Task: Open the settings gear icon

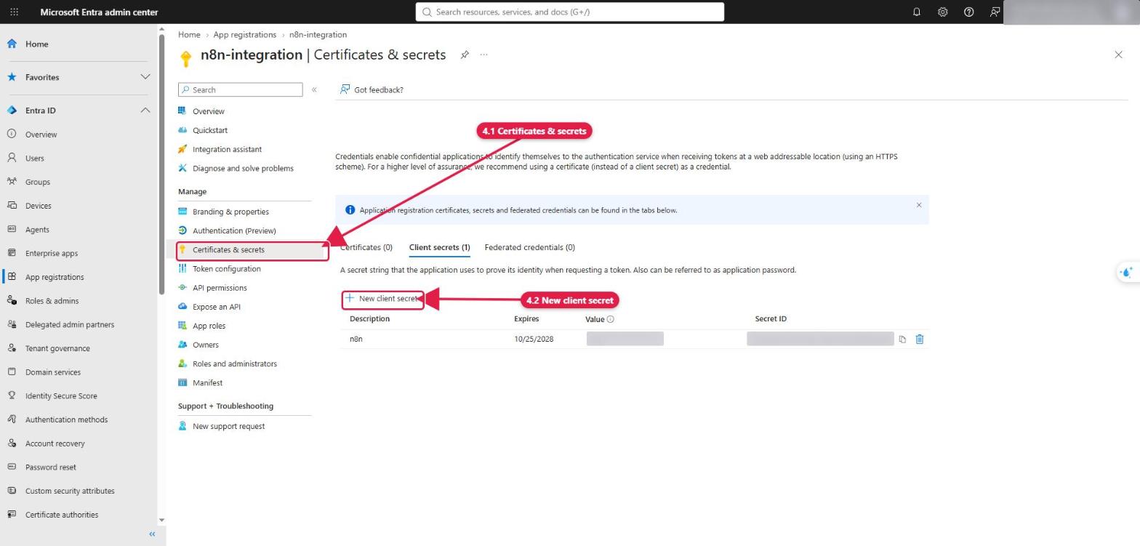Action: pyautogui.click(x=942, y=12)
